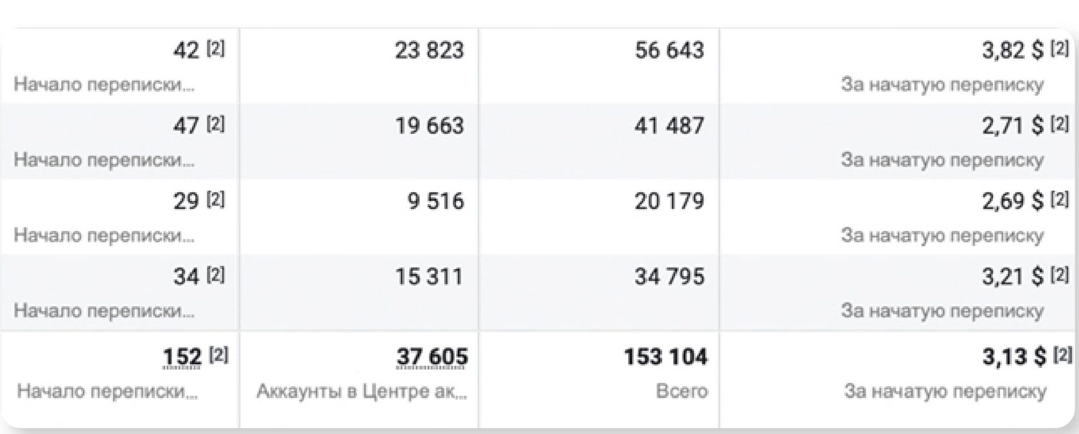This screenshot has height=434, width=1079.
Task: Click footnote [2] beside 2,71 $ cost
Action: point(1060,123)
